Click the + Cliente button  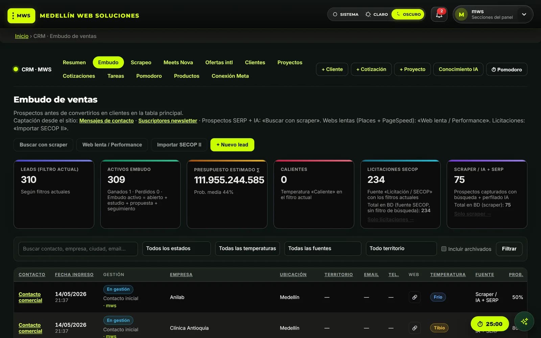click(x=332, y=69)
